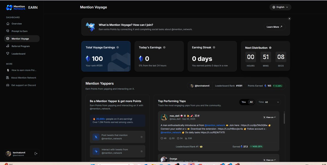The image size is (327, 165).
Task: Click the comments icon showing 34
Action: coord(178,138)
